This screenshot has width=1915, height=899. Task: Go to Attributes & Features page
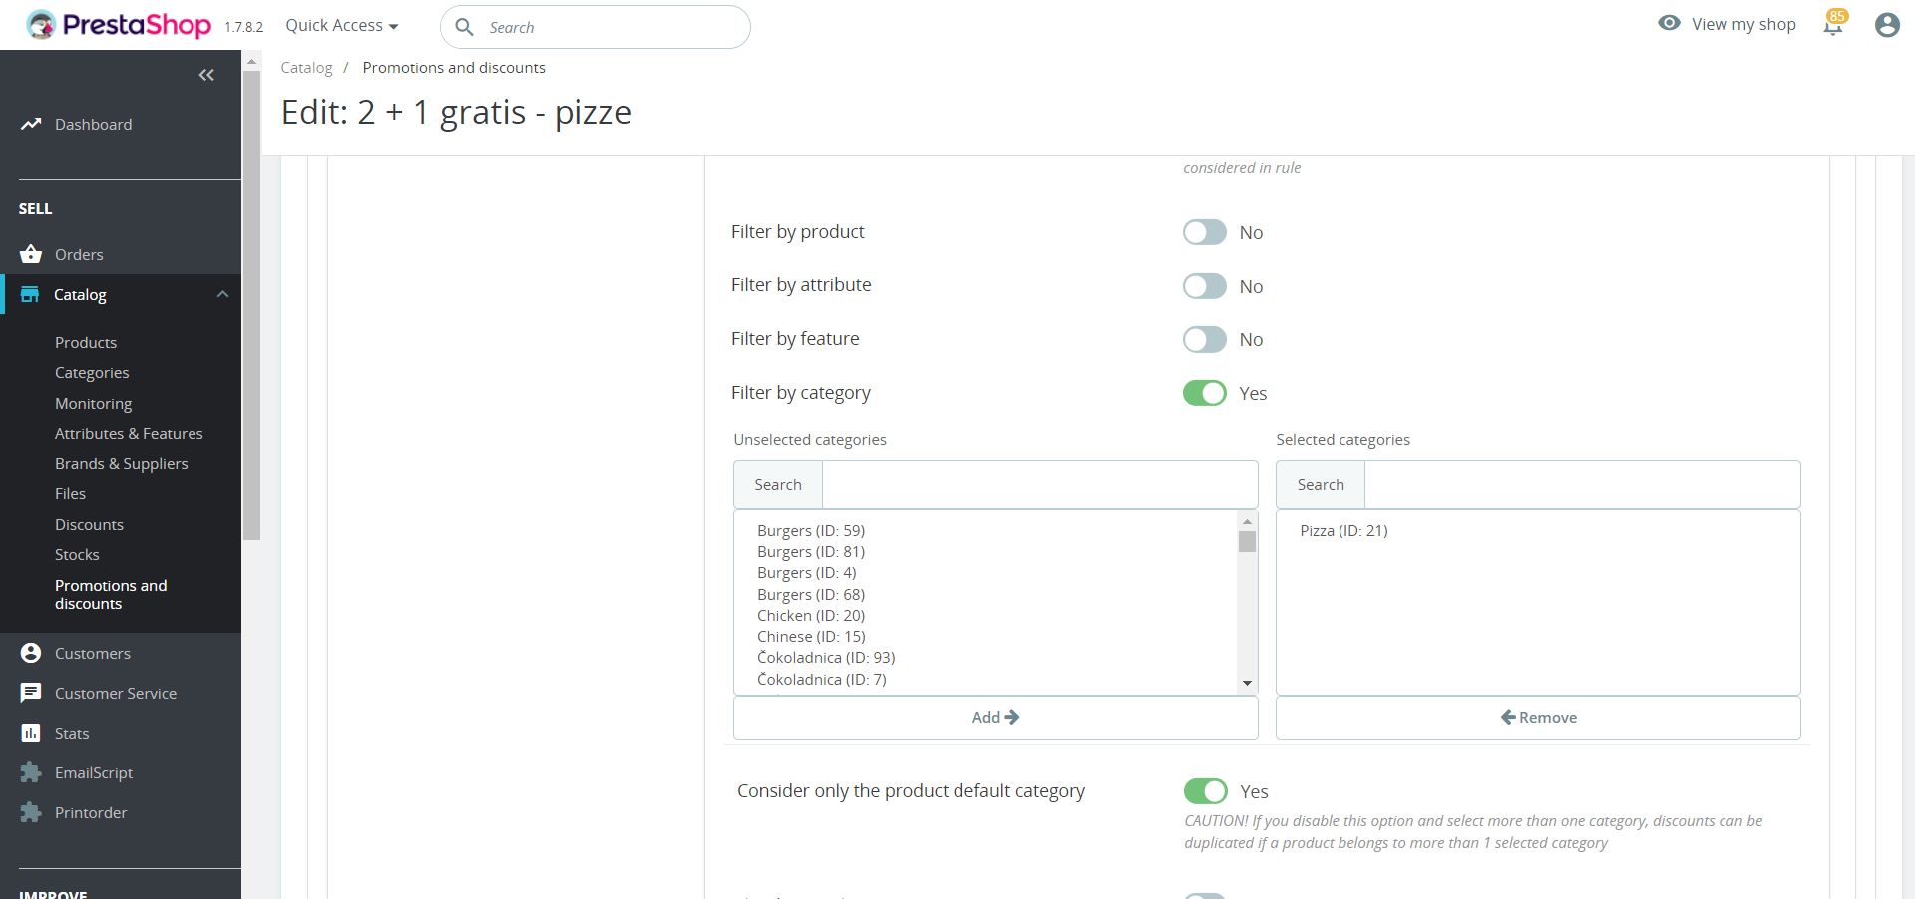click(x=129, y=433)
